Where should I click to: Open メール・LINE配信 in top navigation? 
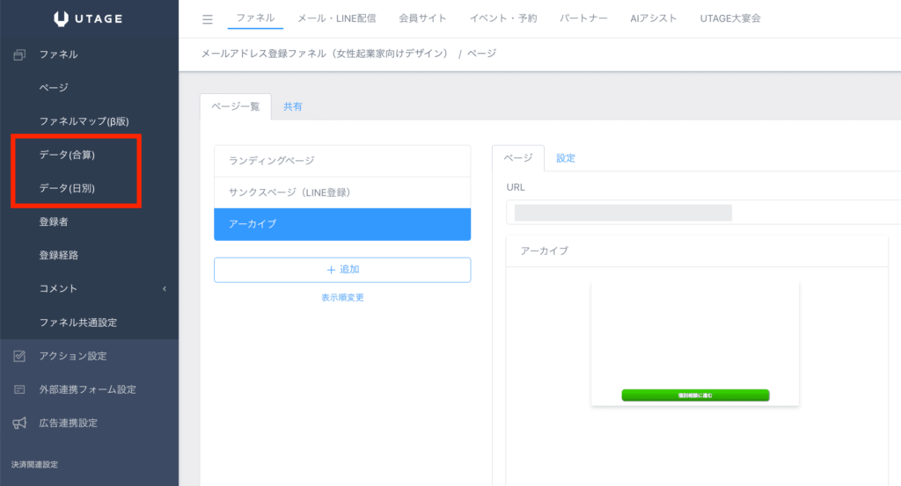pyautogui.click(x=337, y=18)
